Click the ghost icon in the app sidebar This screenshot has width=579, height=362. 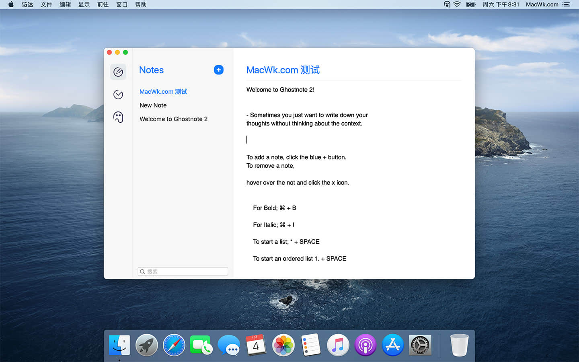pyautogui.click(x=118, y=117)
